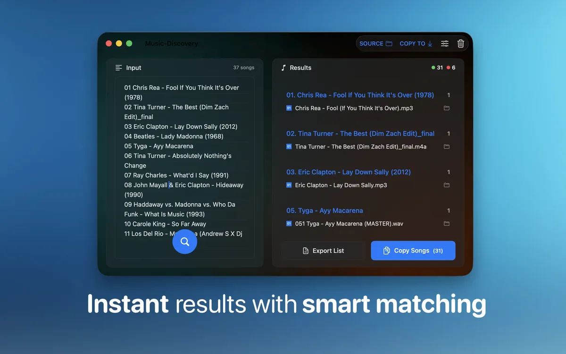Select the COPY TO destination
Image resolution: width=566 pixels, height=354 pixels.
point(416,43)
